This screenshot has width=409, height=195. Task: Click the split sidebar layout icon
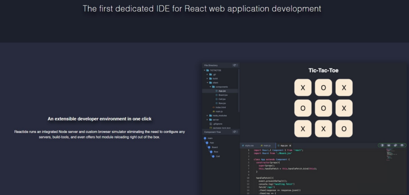click(382, 145)
